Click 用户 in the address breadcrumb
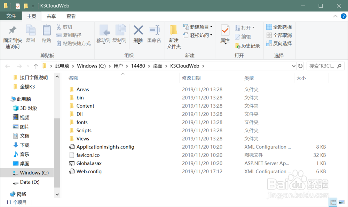348x207 pixels. (118, 66)
